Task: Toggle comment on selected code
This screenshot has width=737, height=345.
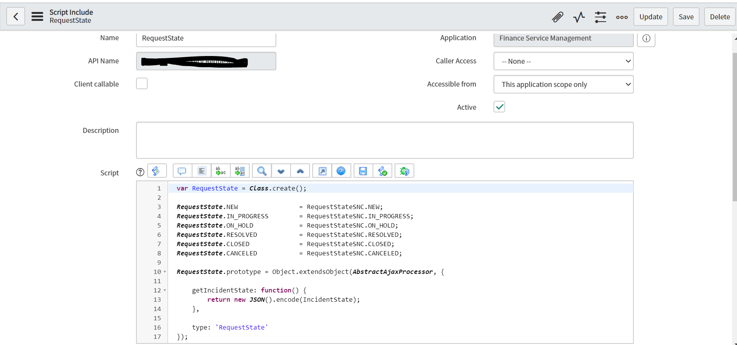Action: 182,171
